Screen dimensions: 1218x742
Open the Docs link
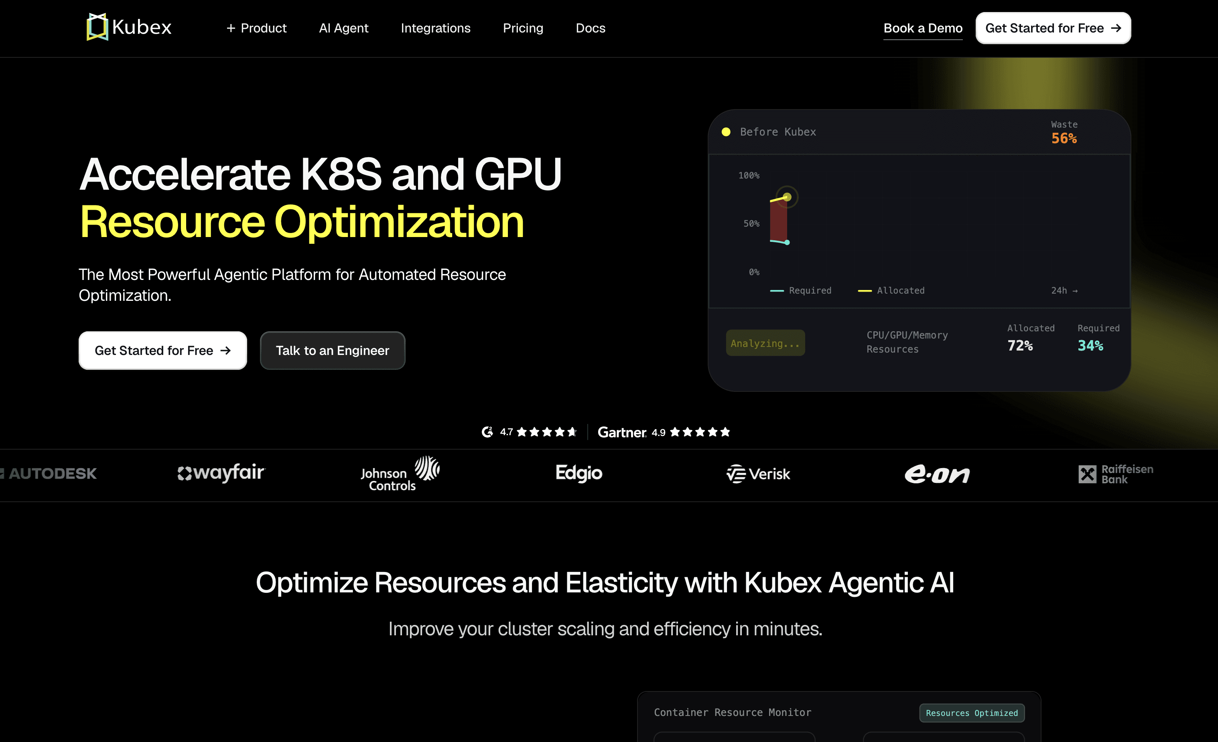point(590,28)
